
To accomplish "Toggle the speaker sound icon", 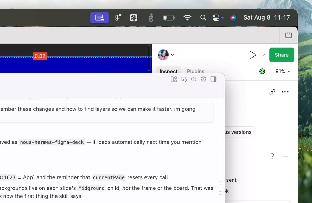I will click(193, 79).
